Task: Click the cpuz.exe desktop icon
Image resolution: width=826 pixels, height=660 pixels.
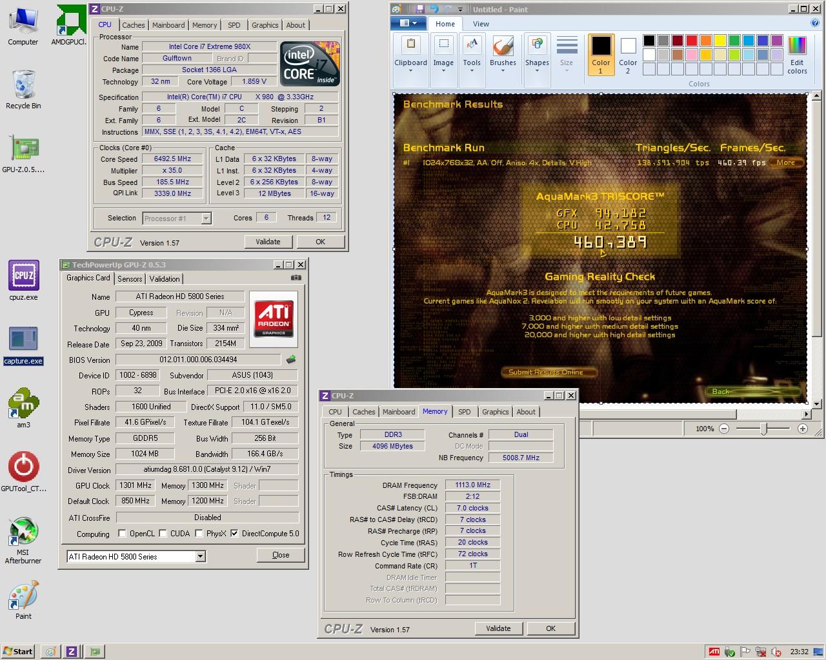Action: tap(24, 281)
